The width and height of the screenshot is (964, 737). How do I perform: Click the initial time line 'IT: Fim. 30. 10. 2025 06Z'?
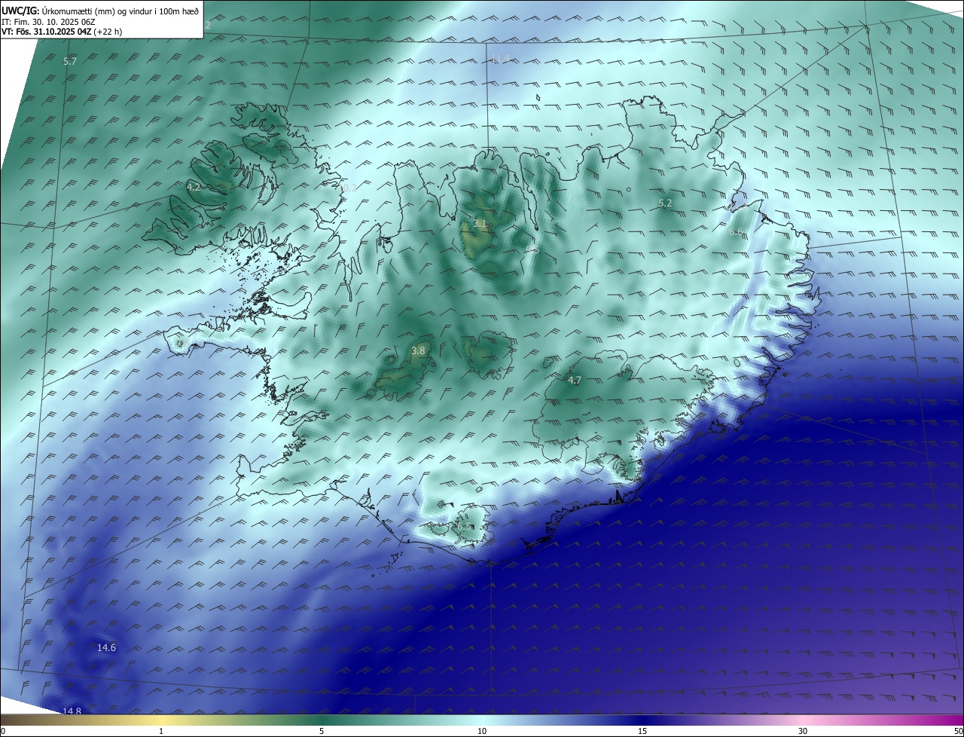click(48, 21)
